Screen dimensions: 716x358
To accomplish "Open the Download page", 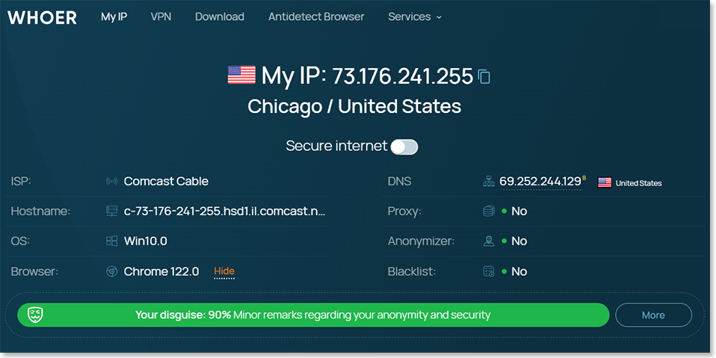I will (220, 17).
